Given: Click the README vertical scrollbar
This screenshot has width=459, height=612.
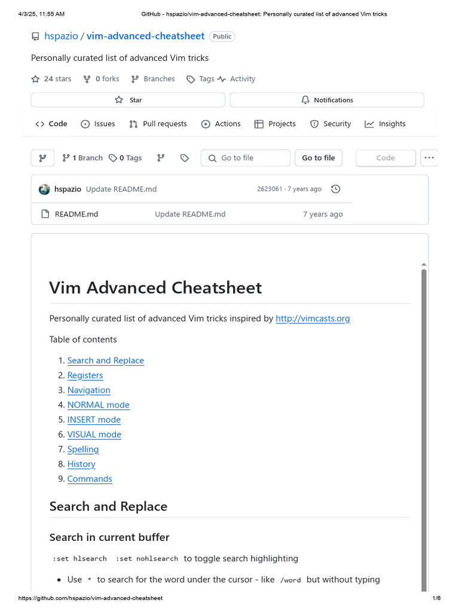Looking at the screenshot, I should 424,418.
